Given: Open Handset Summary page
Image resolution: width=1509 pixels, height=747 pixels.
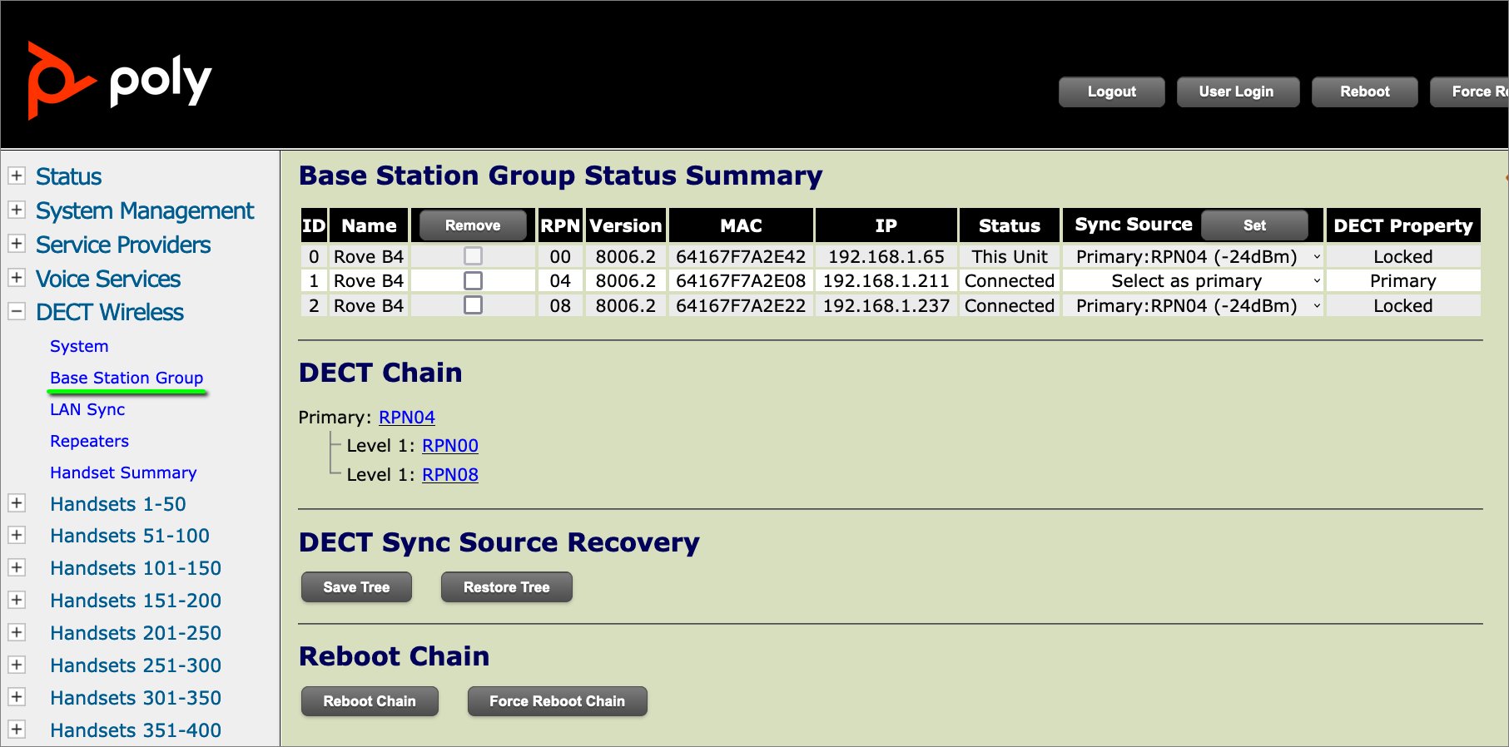Looking at the screenshot, I should [x=123, y=472].
